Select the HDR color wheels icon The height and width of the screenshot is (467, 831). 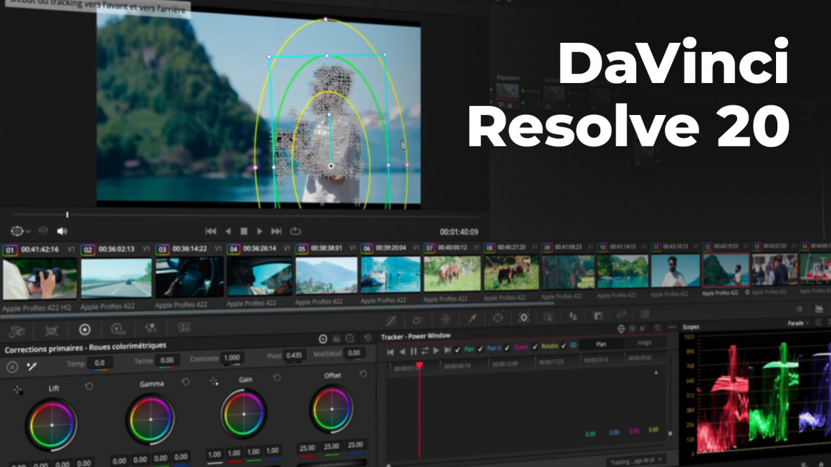coord(118,330)
